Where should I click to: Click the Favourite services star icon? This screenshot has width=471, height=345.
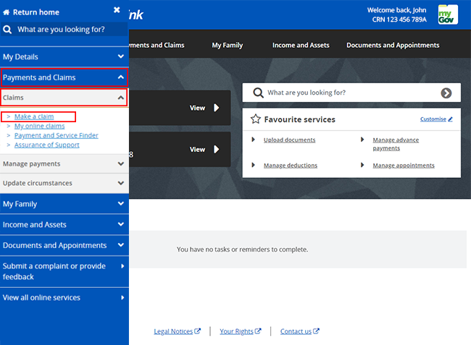point(256,119)
